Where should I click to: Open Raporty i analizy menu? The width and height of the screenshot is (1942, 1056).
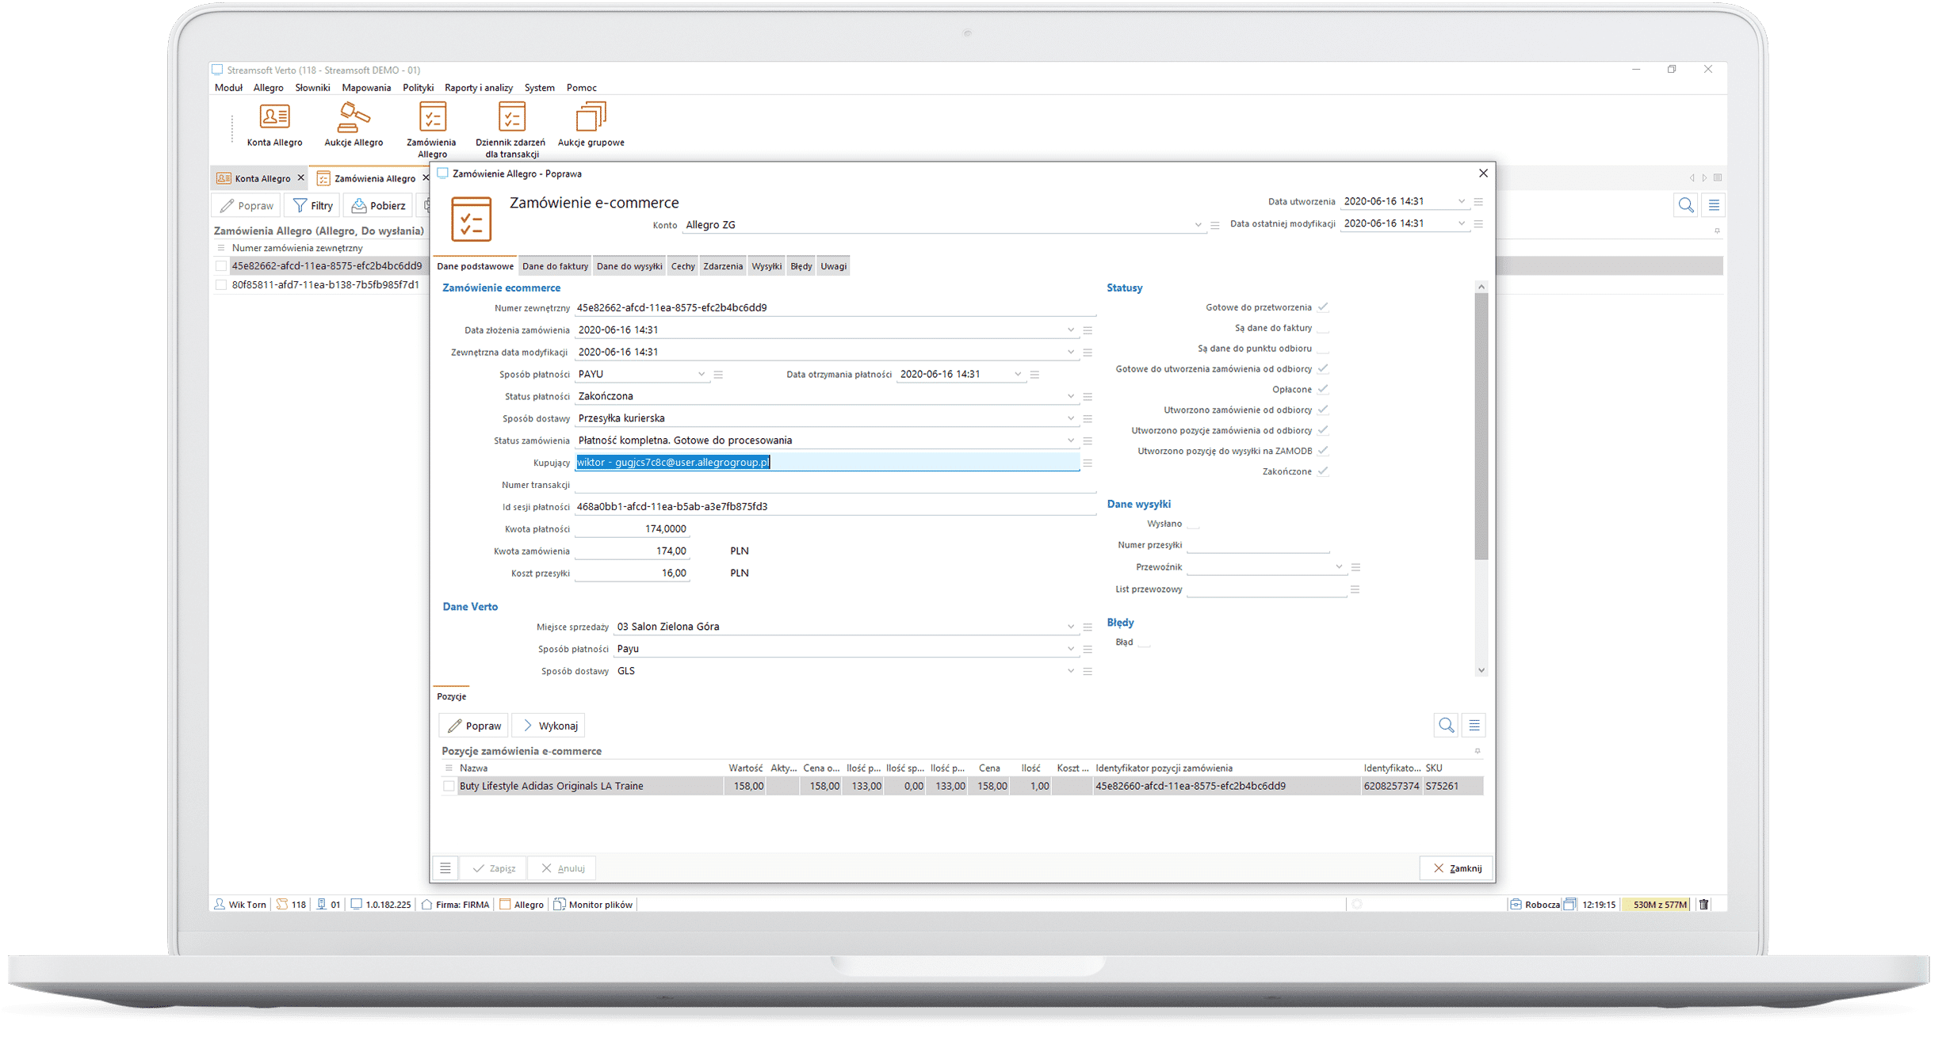coord(479,88)
